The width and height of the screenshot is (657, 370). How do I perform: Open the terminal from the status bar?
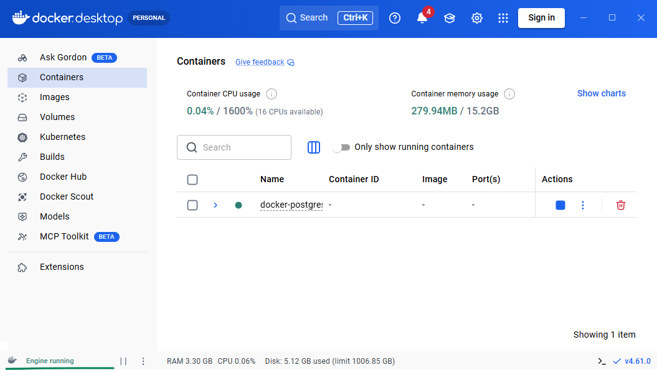601,361
